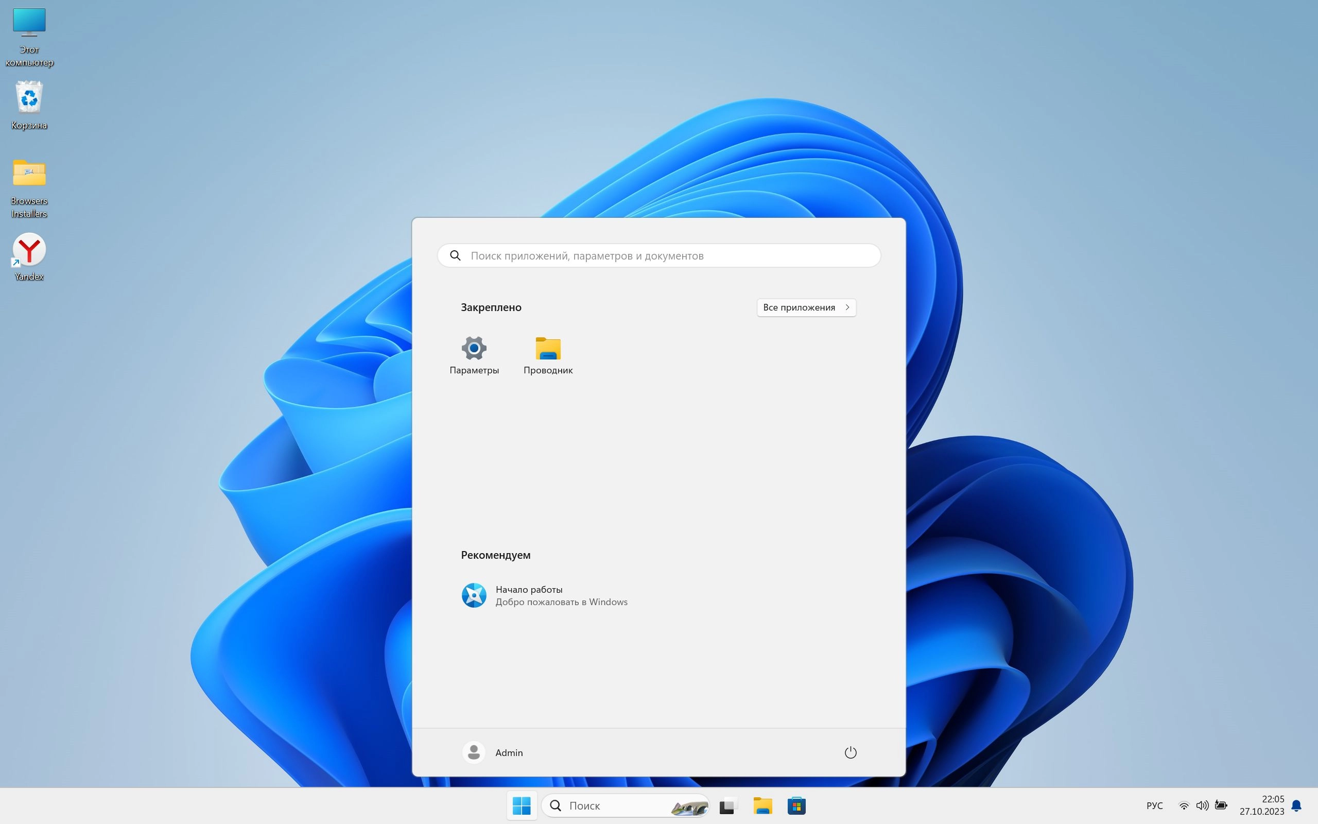Viewport: 1318px width, 824px height.
Task: Open Проводник from pinned apps
Action: pyautogui.click(x=548, y=355)
